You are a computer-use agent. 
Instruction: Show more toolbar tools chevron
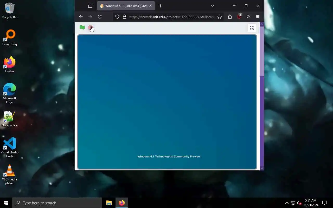(248, 17)
